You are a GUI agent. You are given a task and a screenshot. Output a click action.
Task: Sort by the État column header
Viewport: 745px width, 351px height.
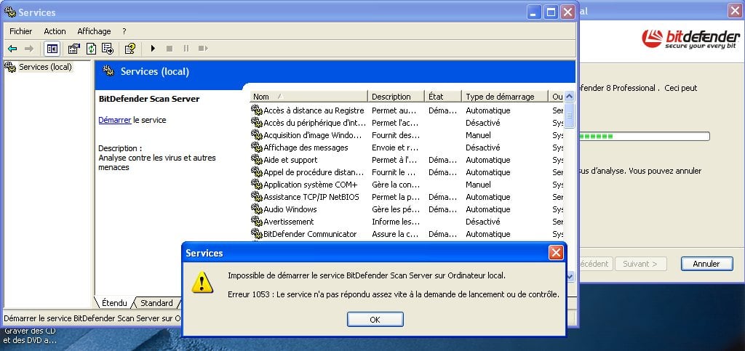click(x=443, y=96)
